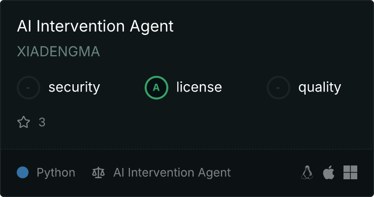The height and width of the screenshot is (197, 374).
Task: Click the quality score badge circle
Action: pyautogui.click(x=279, y=88)
